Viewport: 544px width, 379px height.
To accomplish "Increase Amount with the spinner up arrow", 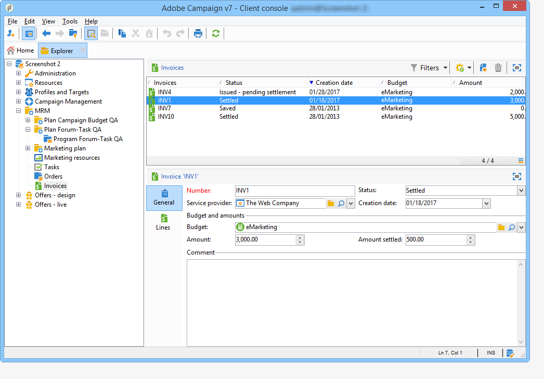I will coord(300,237).
